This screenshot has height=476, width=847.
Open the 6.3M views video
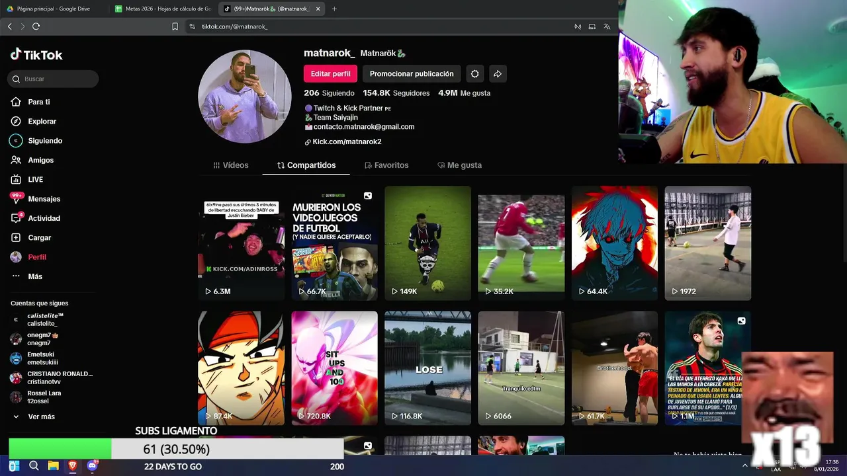tap(241, 243)
